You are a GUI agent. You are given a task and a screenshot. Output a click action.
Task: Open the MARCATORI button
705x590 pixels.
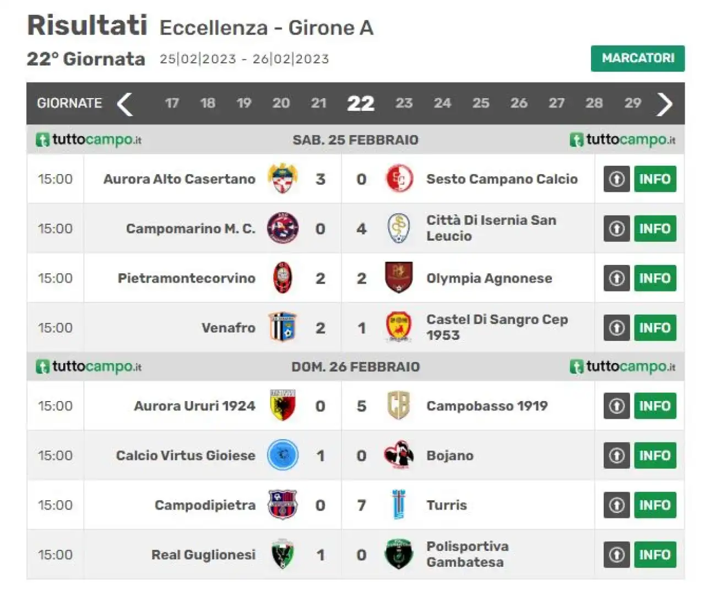coord(638,58)
